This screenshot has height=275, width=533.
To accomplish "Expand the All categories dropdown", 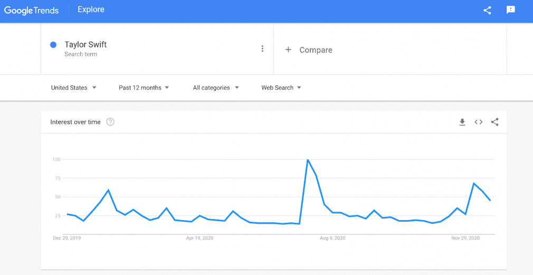I will pos(216,88).
